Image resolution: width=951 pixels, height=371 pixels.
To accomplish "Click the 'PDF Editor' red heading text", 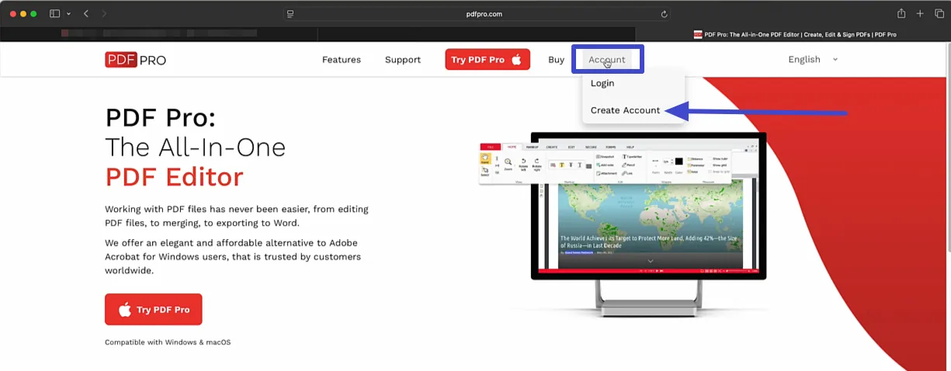I will tap(175, 177).
